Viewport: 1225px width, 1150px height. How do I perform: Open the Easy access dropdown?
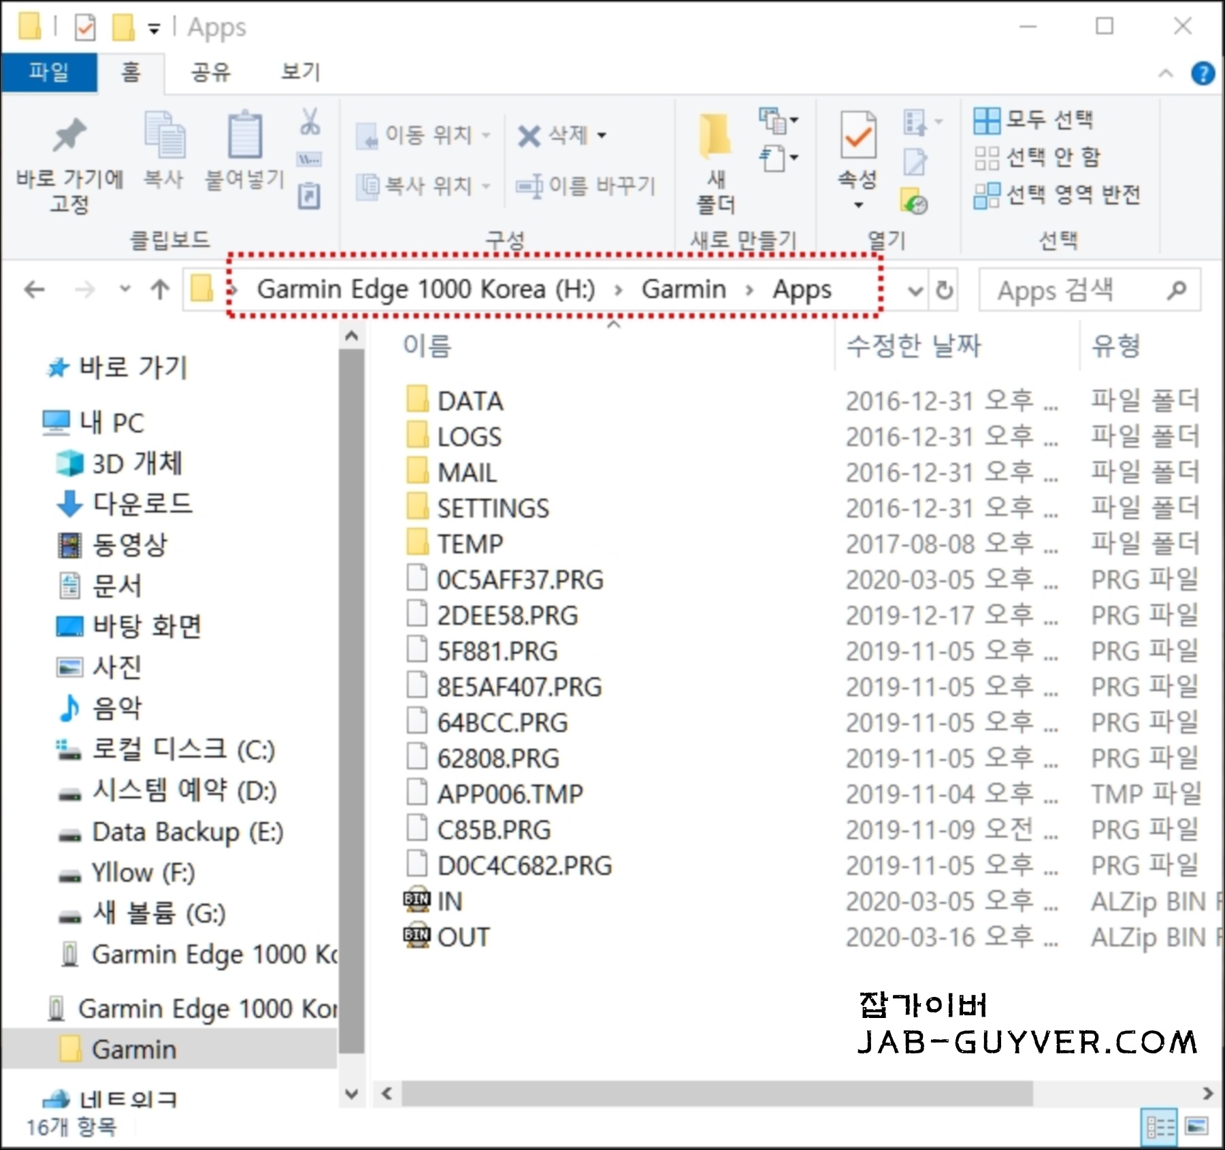pos(779,159)
